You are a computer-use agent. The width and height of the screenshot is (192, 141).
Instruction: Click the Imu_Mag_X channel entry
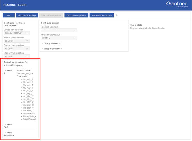[28, 96]
